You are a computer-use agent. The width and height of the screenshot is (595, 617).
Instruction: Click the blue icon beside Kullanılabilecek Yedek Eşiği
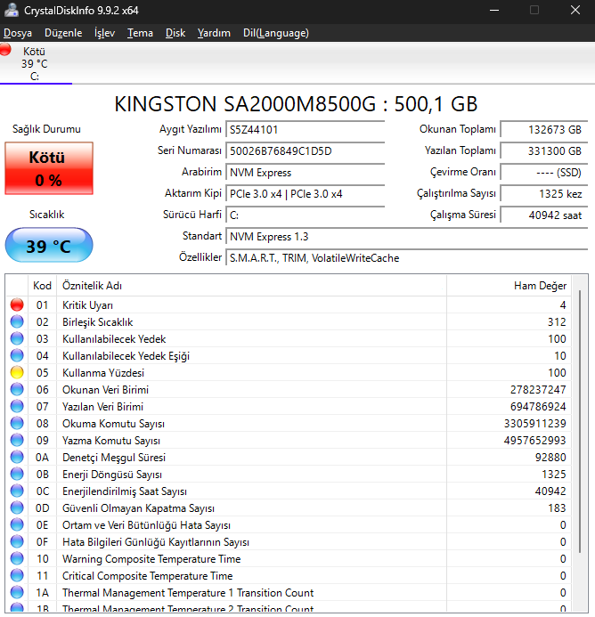pyautogui.click(x=17, y=355)
